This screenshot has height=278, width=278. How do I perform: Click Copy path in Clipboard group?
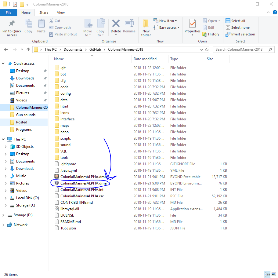tap(60, 27)
